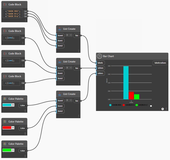The height and width of the screenshot is (160, 170).
Task: Click the cyan Color Palette node icon
Action: (5, 99)
